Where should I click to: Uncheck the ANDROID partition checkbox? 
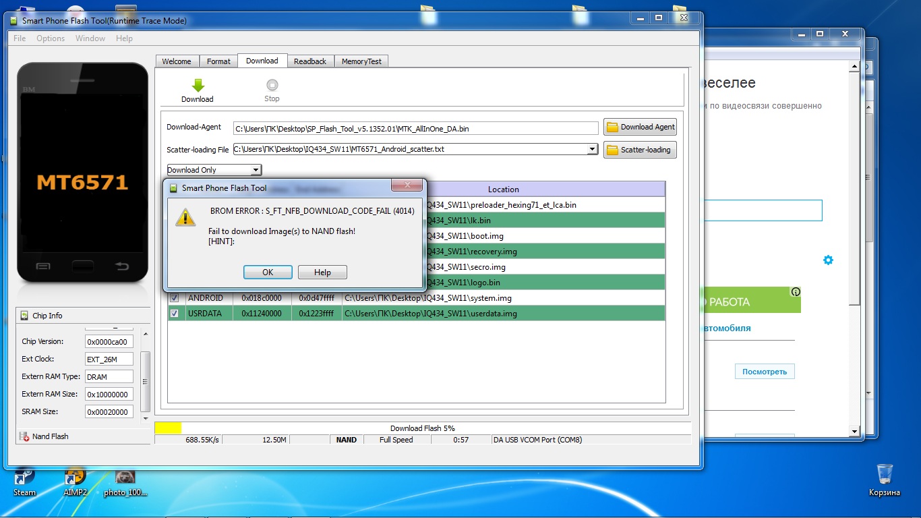[x=175, y=298]
